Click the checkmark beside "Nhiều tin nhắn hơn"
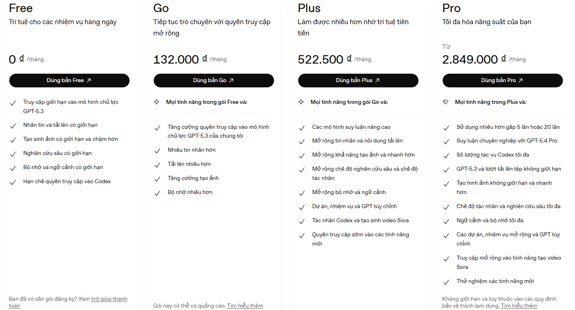The height and width of the screenshot is (310, 575). pos(157,151)
